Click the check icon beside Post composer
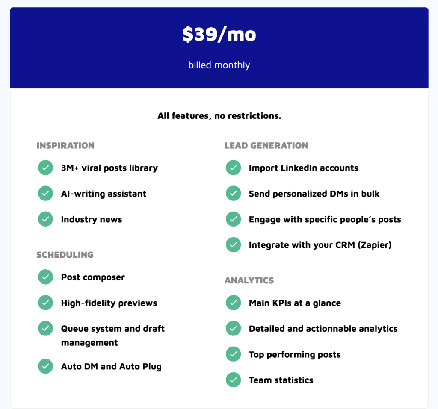The height and width of the screenshot is (409, 438). pyautogui.click(x=45, y=277)
